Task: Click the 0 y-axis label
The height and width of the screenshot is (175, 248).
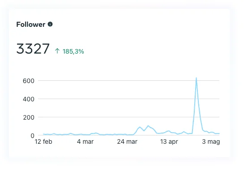Action: 32,136
